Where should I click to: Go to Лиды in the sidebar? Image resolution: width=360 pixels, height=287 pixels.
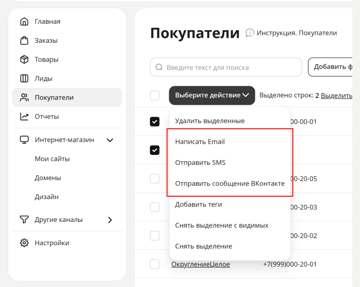67,78
